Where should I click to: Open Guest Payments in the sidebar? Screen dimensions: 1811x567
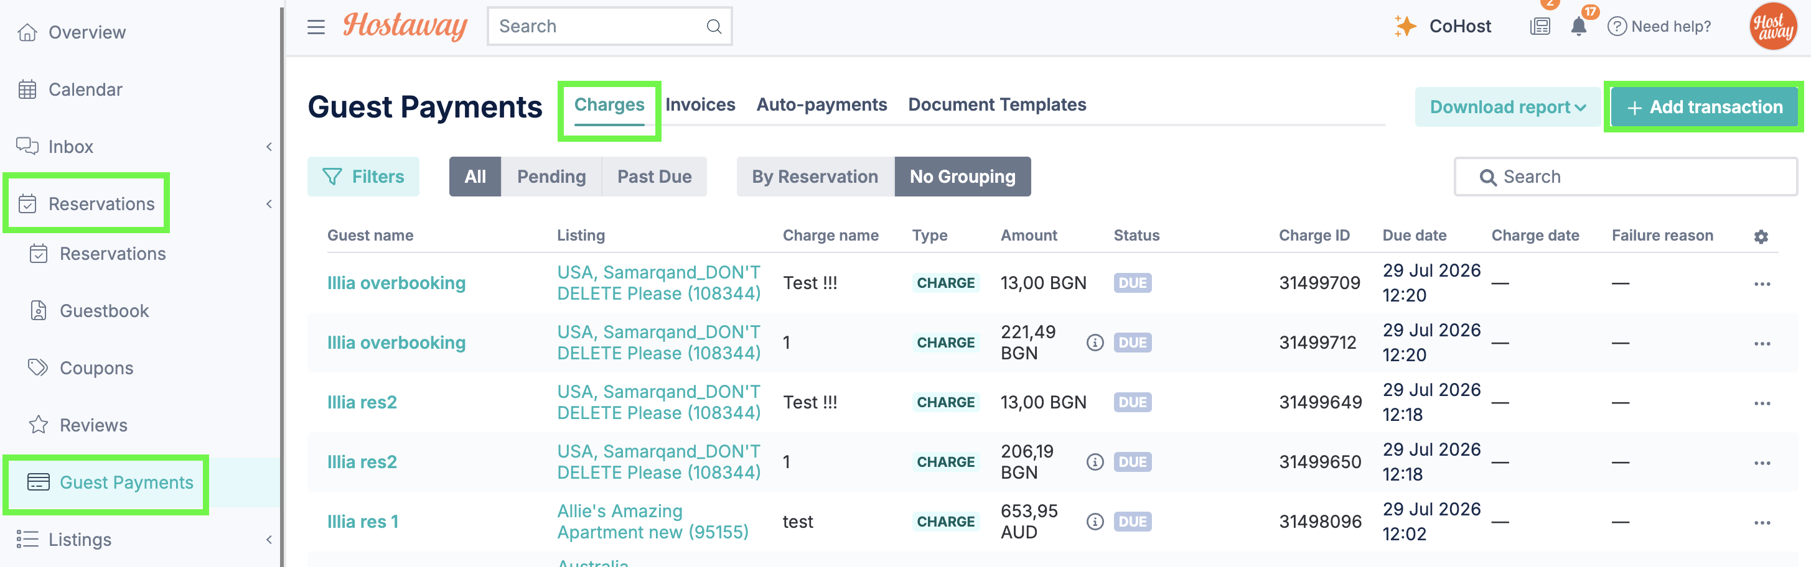click(126, 482)
